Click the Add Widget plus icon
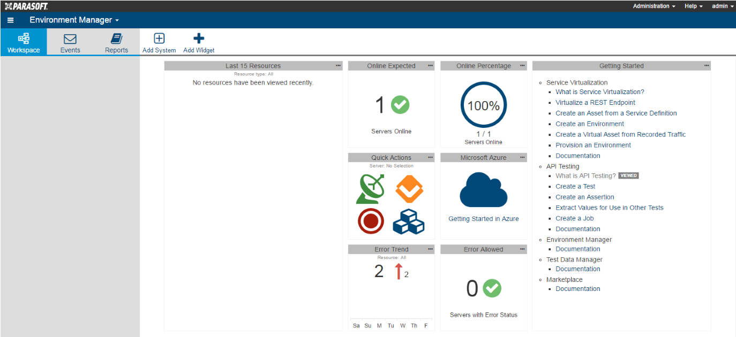 point(199,39)
